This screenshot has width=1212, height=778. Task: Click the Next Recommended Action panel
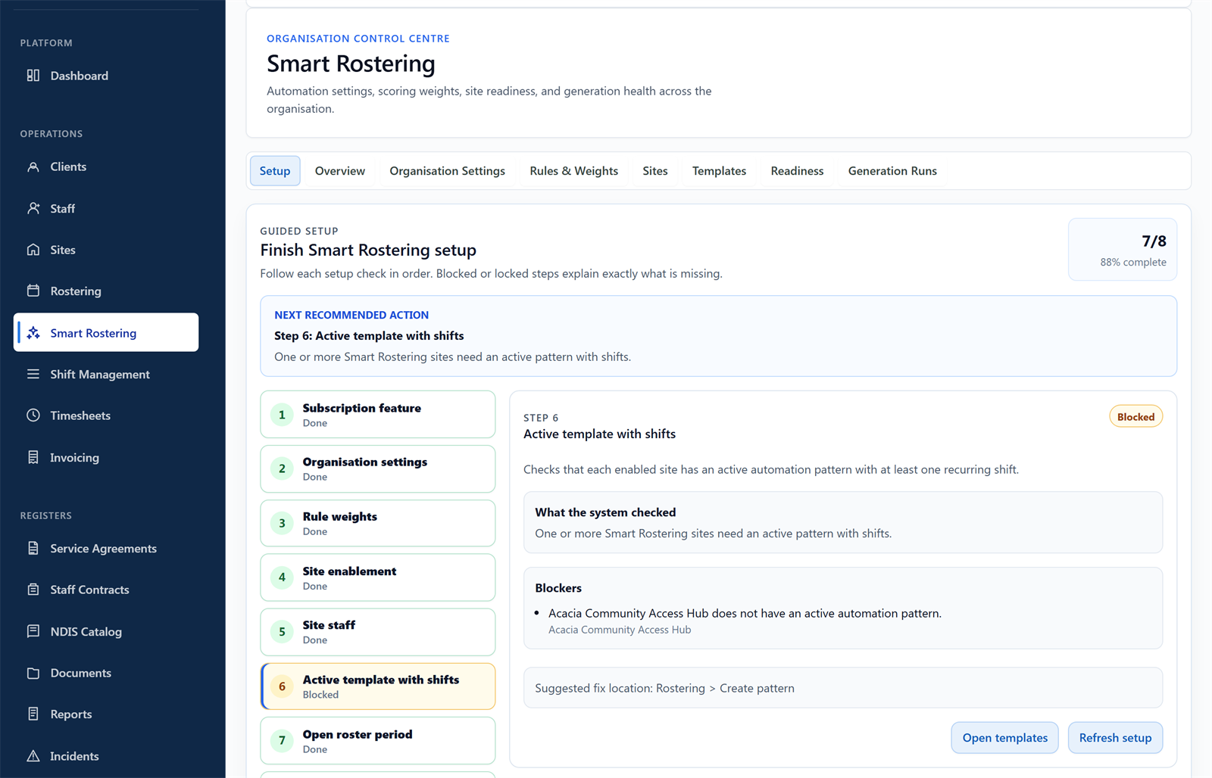[x=718, y=336]
